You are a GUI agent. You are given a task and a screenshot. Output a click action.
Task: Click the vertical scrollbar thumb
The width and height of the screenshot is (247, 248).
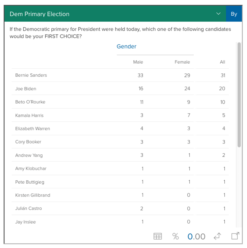click(x=239, y=95)
